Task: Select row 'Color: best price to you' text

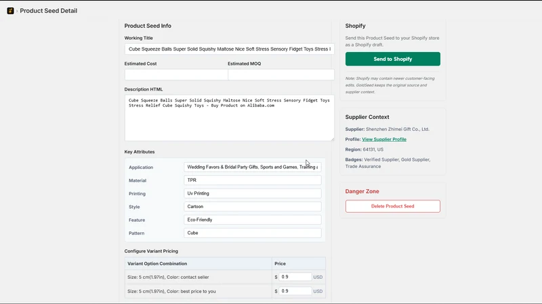Action: pos(171,291)
